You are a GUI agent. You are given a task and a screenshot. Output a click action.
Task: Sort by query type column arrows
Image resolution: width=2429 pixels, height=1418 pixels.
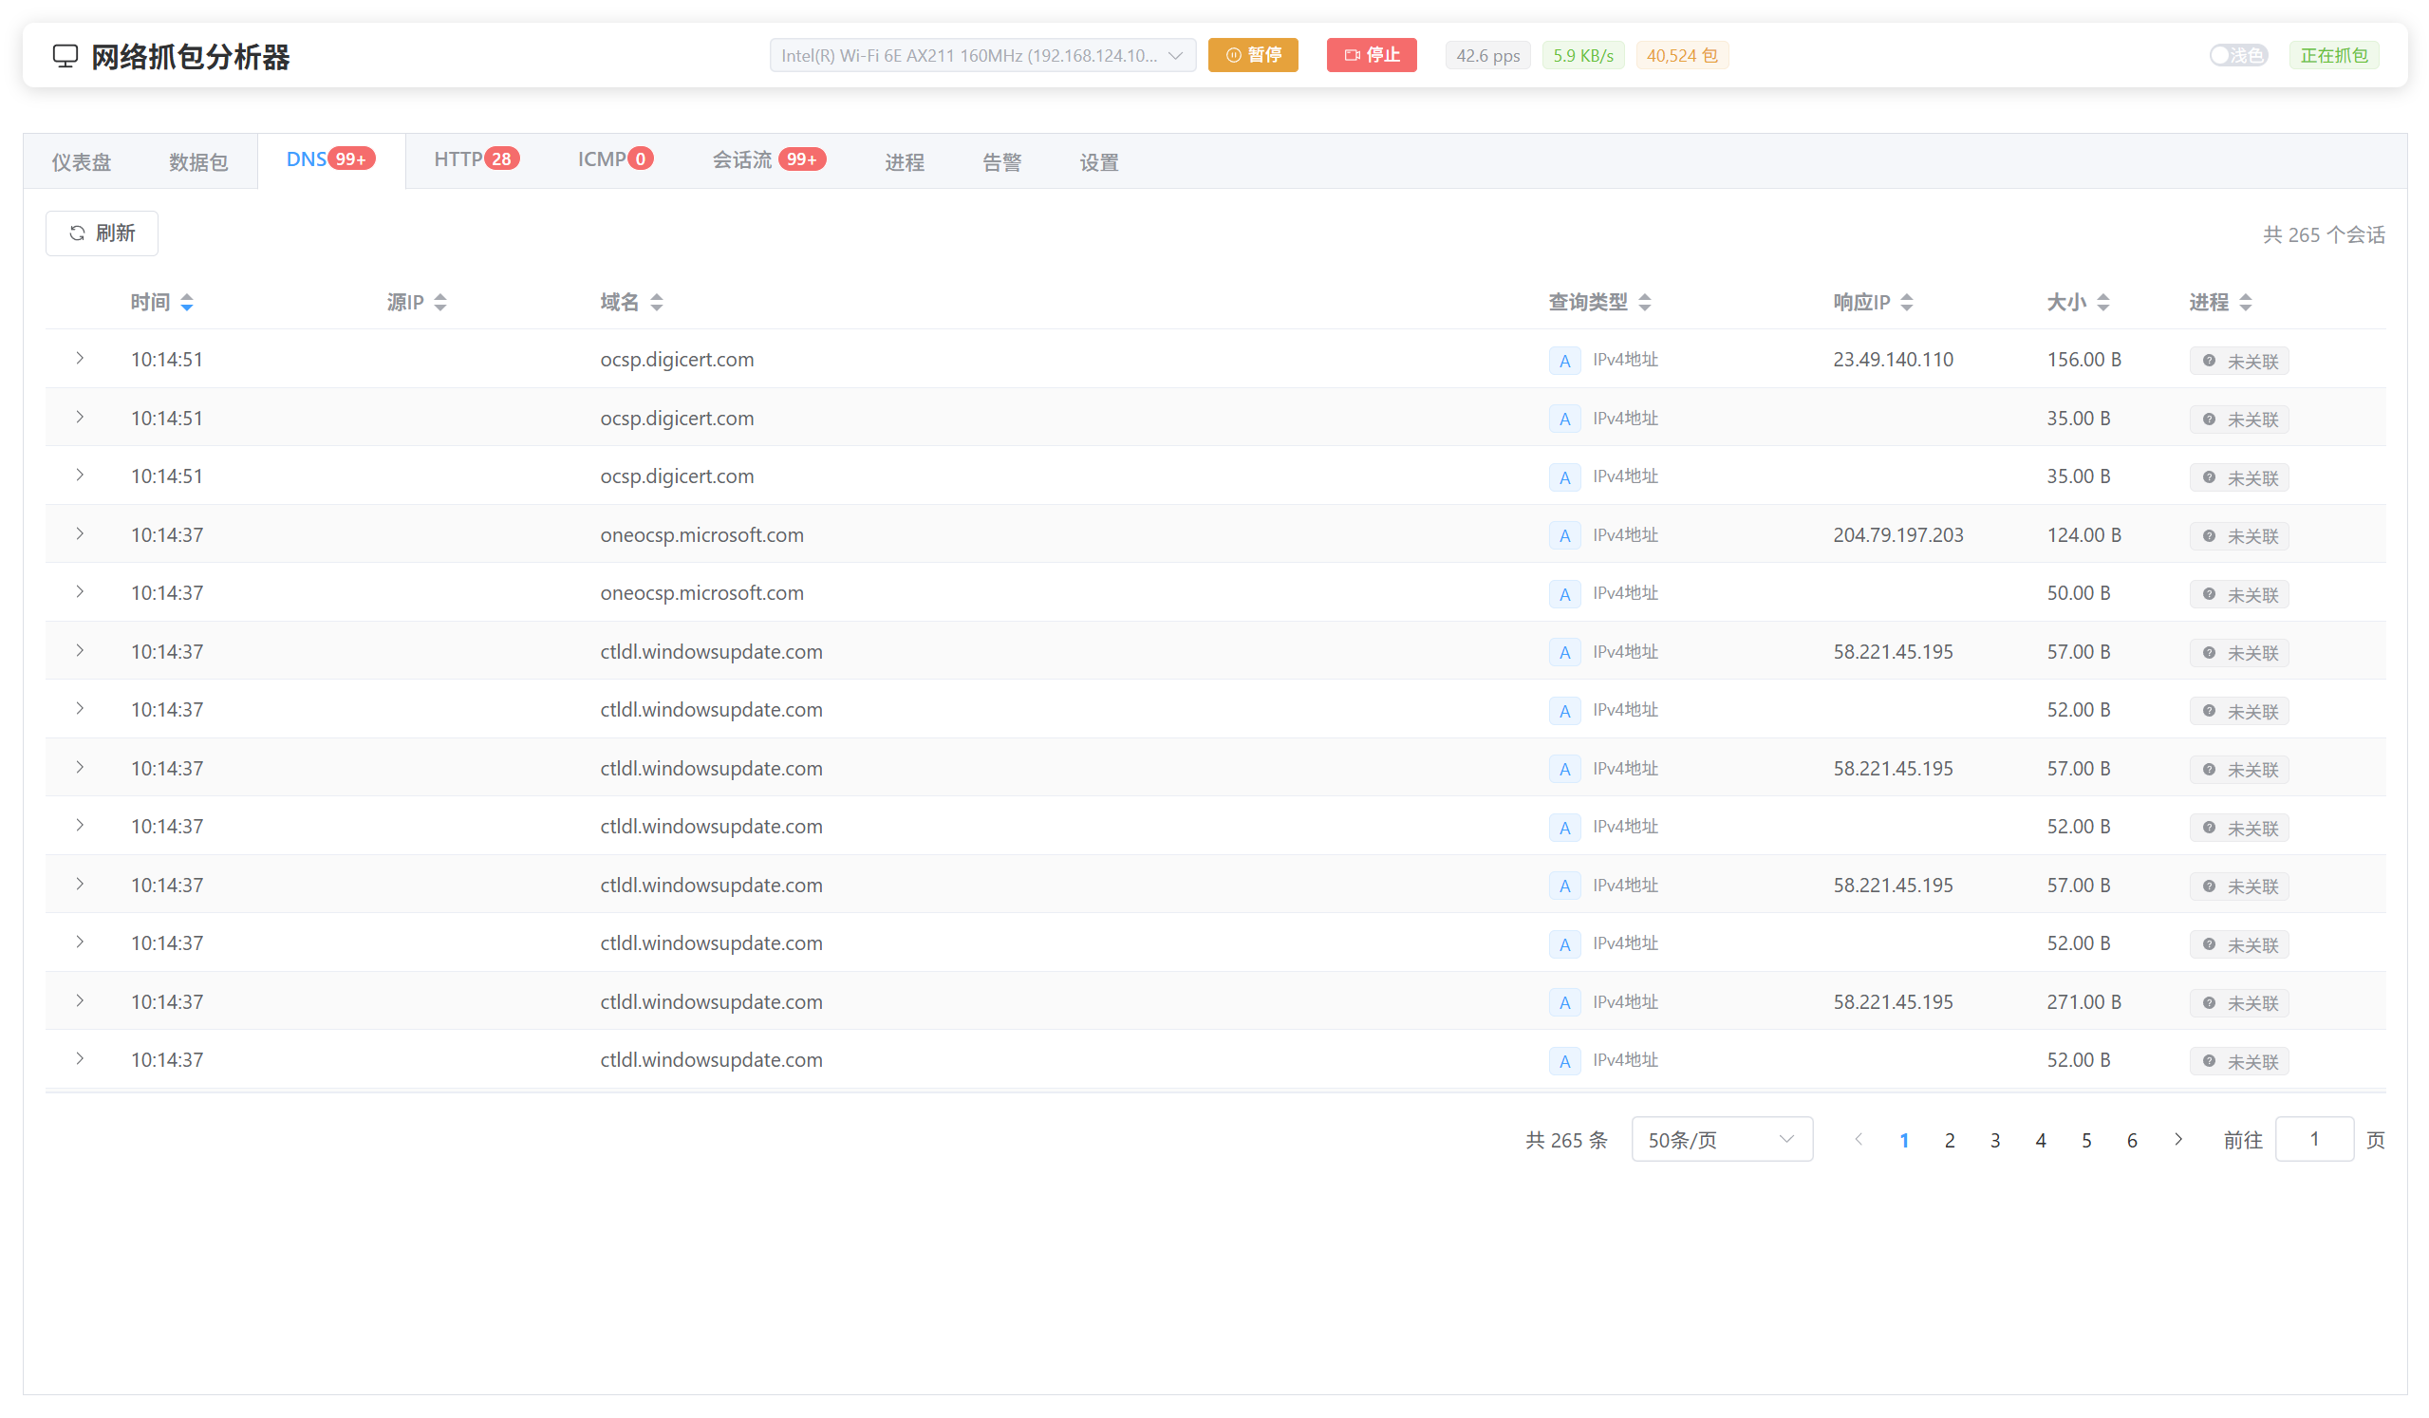[1644, 303]
